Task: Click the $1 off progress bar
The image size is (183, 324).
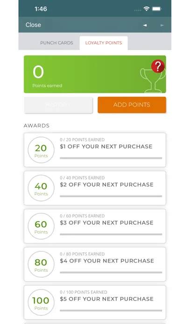Action: tap(111, 158)
